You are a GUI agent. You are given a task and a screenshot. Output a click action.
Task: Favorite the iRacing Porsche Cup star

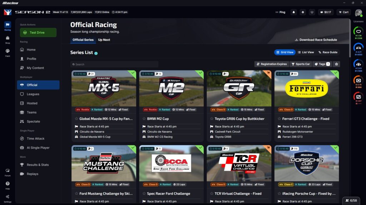pos(279,193)
